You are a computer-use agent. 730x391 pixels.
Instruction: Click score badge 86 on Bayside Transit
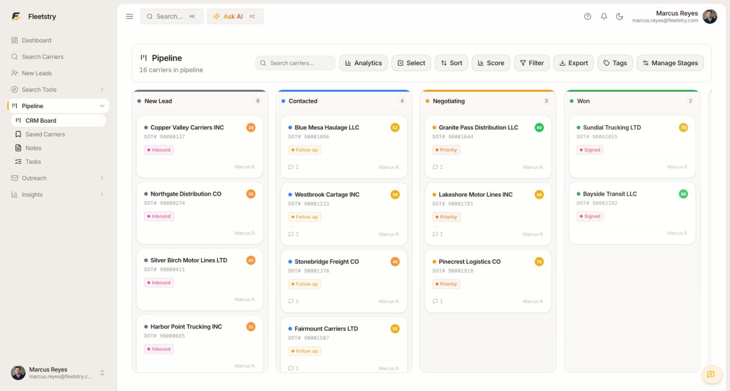(x=683, y=194)
